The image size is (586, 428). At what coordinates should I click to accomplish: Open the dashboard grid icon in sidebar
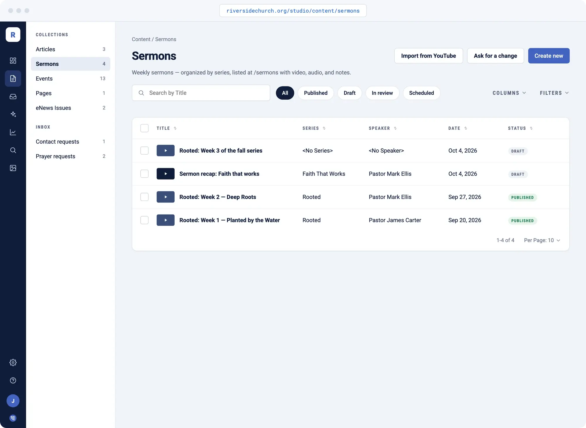[x=13, y=61]
